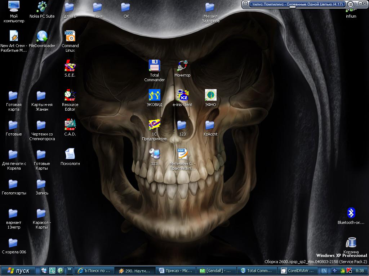Open the Корзина recycle bin
369x276 pixels.
(351, 243)
